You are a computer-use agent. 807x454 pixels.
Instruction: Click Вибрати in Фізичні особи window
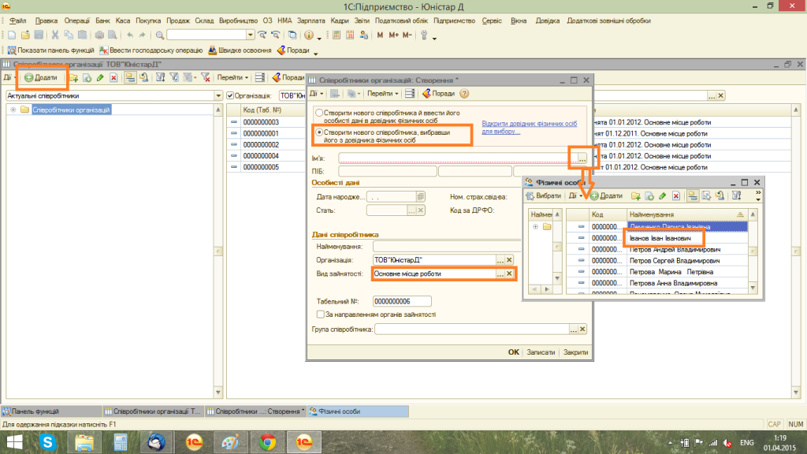[544, 196]
